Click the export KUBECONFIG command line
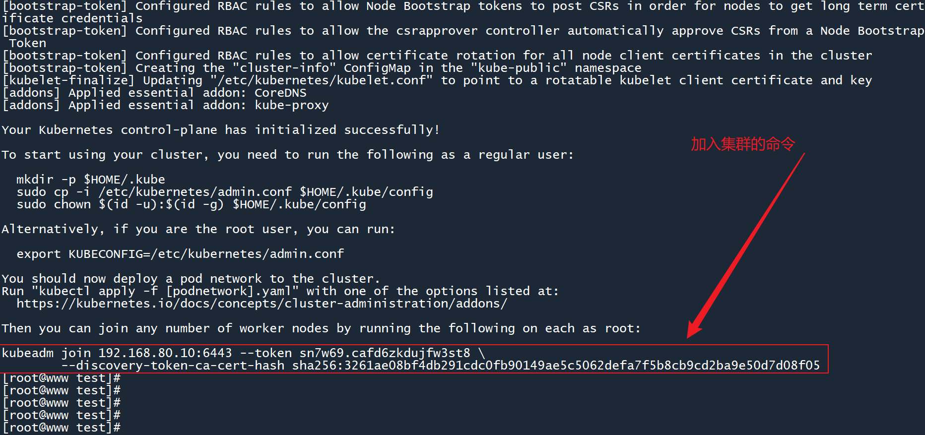The height and width of the screenshot is (435, 925). [180, 254]
